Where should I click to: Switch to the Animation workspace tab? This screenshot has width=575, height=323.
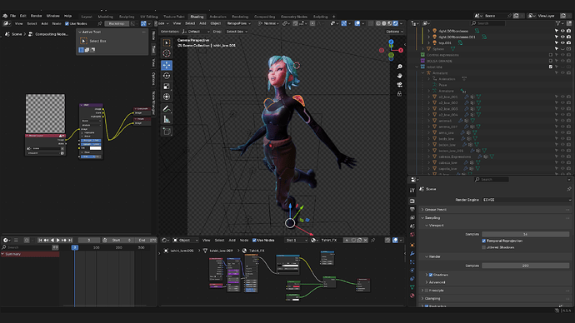click(x=217, y=17)
